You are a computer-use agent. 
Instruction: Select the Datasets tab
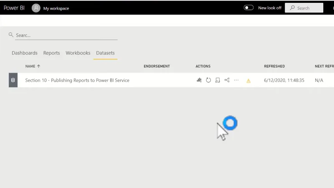pos(105,53)
